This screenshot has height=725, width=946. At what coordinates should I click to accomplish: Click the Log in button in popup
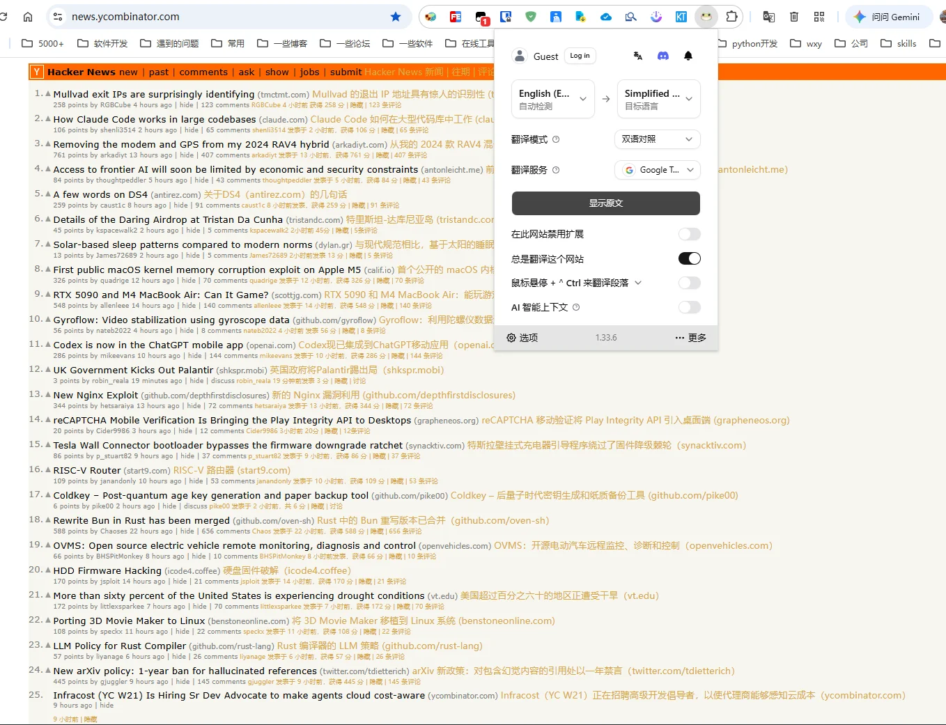click(x=580, y=56)
